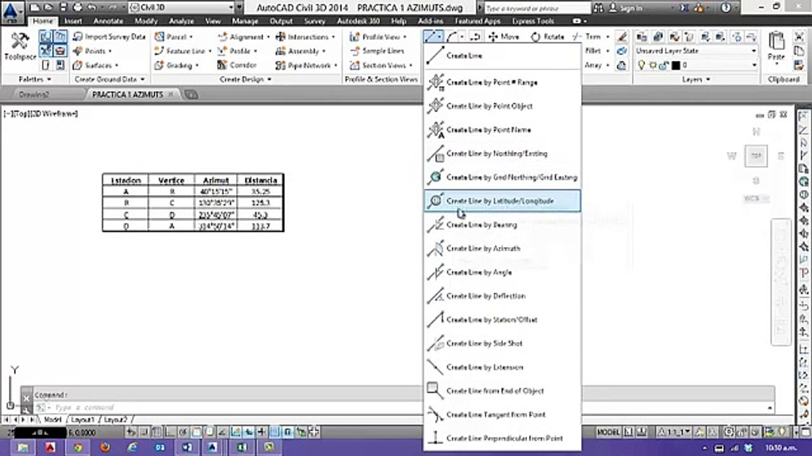Expand the Layers panel

tap(695, 80)
